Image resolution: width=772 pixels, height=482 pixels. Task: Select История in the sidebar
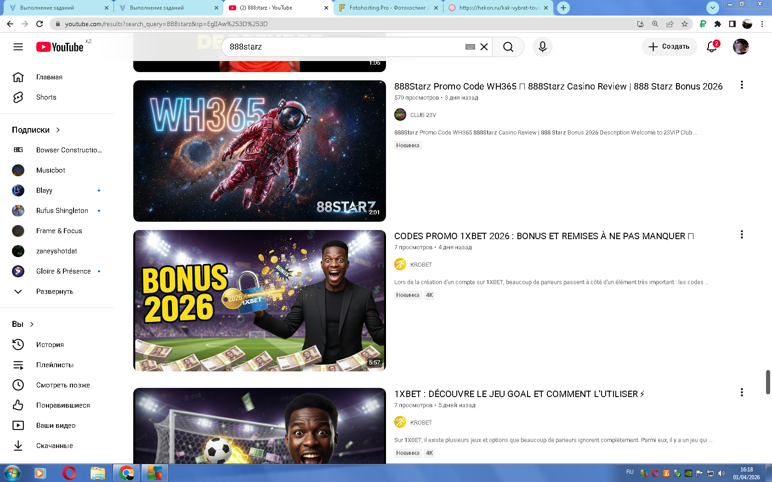click(50, 345)
